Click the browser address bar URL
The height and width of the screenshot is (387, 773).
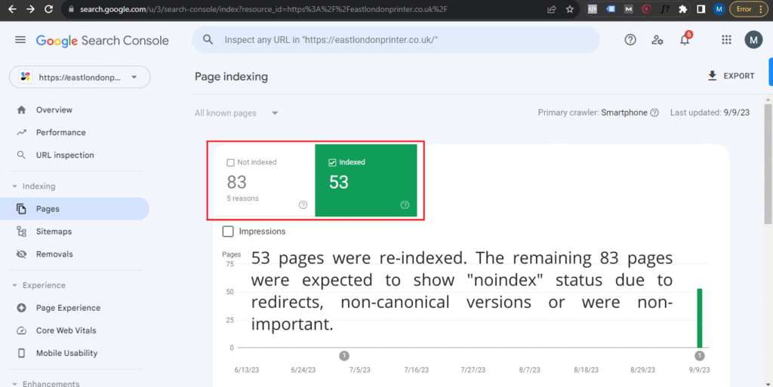[x=263, y=9]
